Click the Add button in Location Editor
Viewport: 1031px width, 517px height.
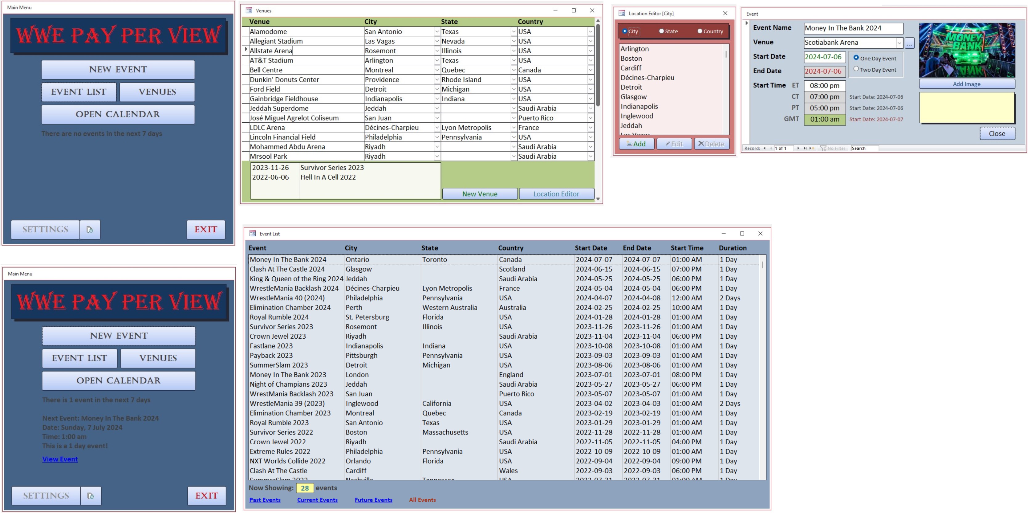636,144
